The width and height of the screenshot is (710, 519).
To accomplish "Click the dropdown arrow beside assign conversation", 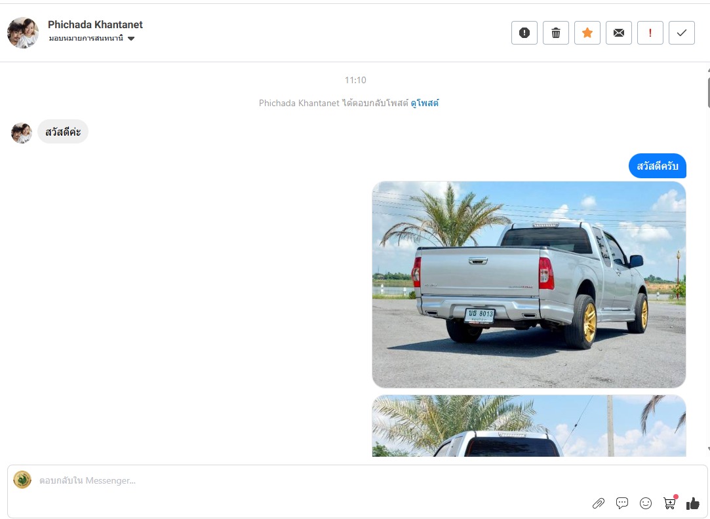I will coord(131,39).
